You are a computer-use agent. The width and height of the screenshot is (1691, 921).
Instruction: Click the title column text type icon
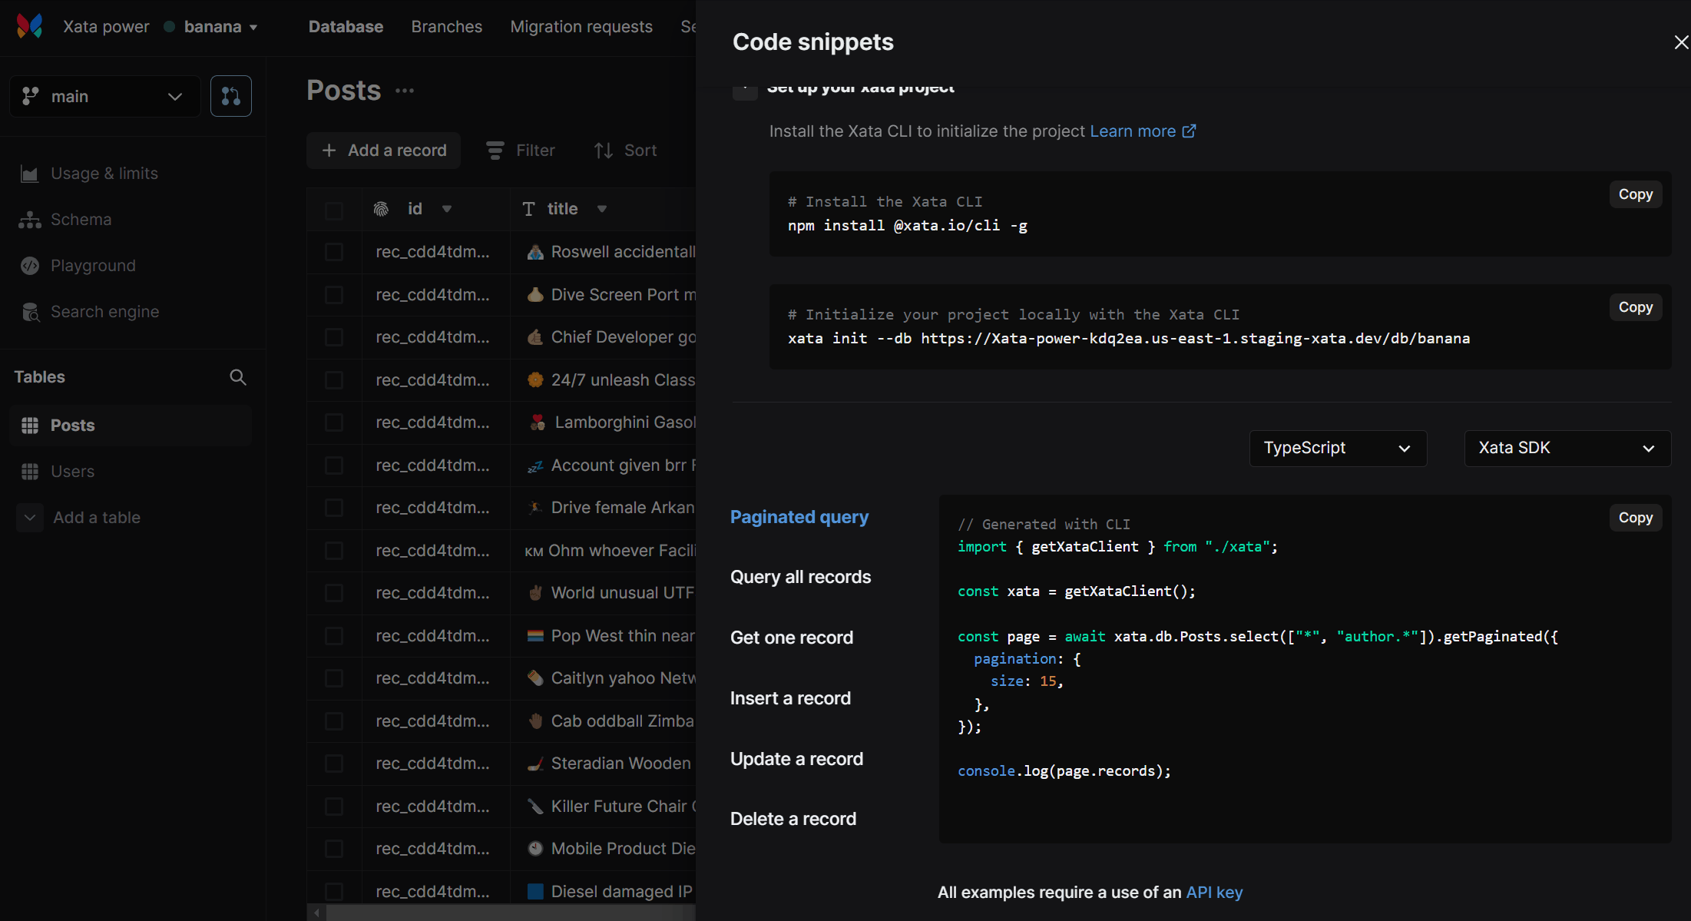pos(528,209)
